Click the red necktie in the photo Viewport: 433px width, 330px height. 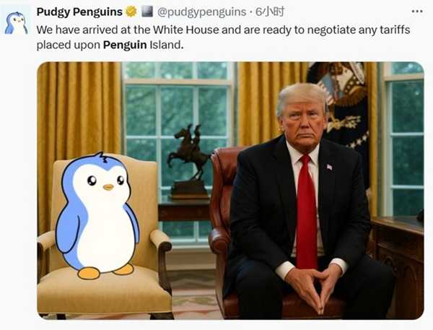point(306,212)
